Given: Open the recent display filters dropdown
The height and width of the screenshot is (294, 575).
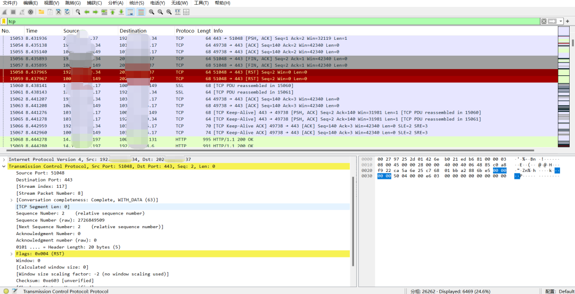Looking at the screenshot, I should click(x=561, y=22).
